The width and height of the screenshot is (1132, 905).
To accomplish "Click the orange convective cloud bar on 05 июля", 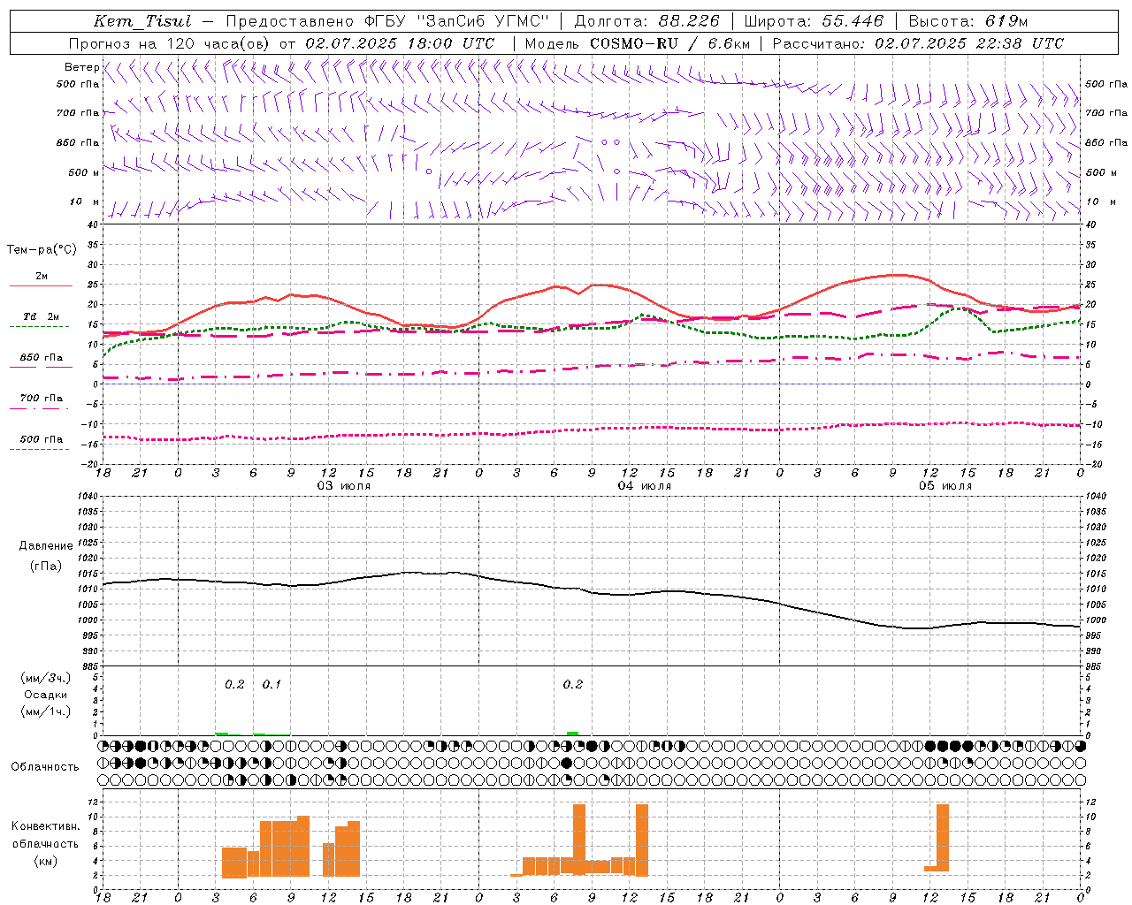I will coord(942,837).
